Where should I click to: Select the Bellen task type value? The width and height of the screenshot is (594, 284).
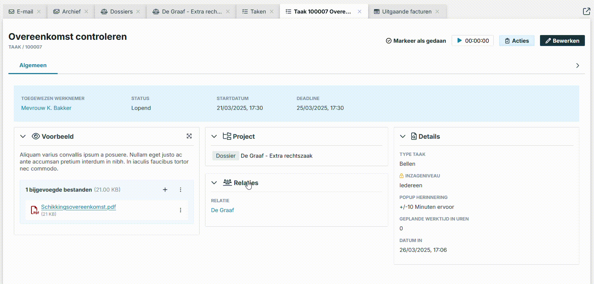point(407,164)
